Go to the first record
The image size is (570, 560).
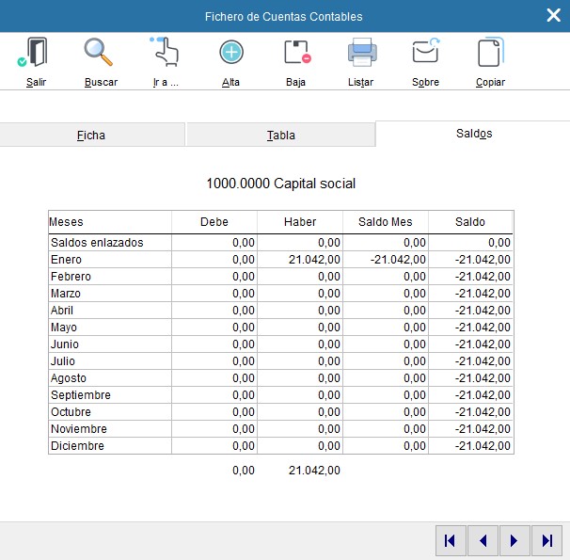[450, 540]
